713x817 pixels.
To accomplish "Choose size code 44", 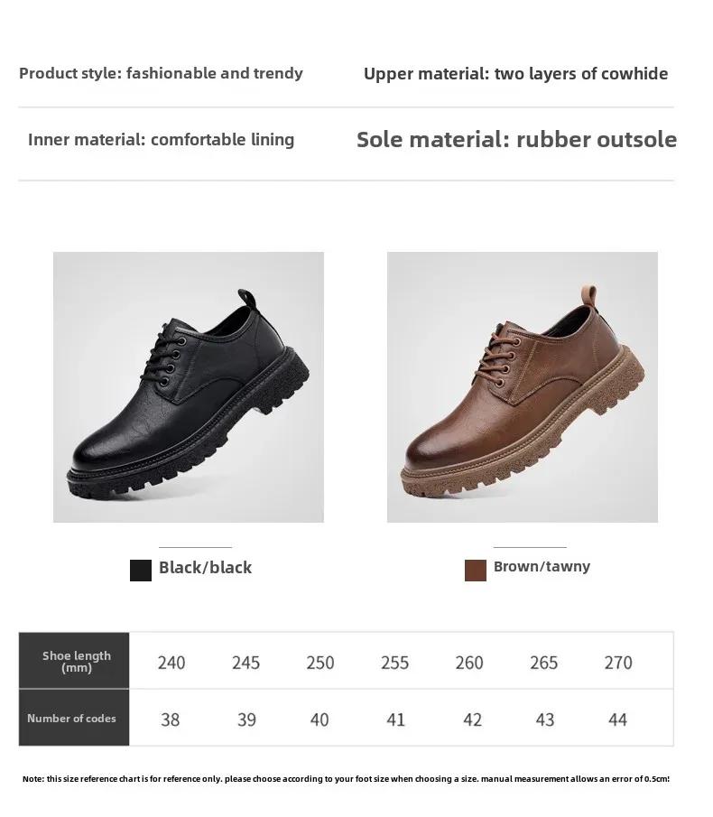I will [617, 720].
